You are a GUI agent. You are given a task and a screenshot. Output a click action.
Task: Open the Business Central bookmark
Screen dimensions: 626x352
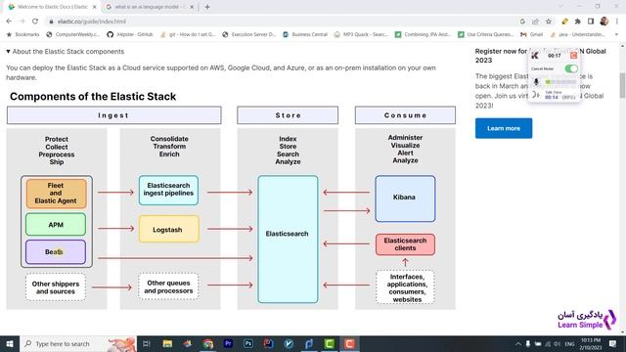[x=305, y=35]
